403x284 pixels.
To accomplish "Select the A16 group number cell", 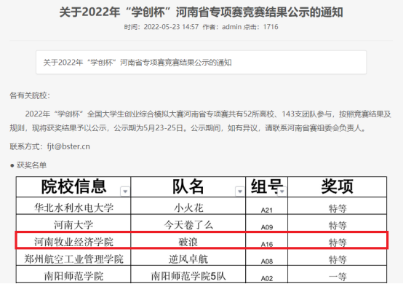I will (266, 240).
